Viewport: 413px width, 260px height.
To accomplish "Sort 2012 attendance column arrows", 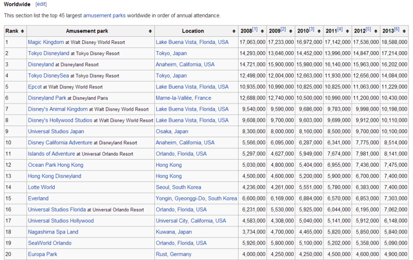I will 376,31.
